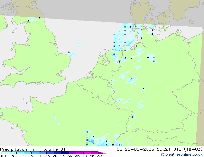Screen dimensions: 204x157
Task: Select the 5 to 10 mm legend swatch
Action: coord(35,153)
